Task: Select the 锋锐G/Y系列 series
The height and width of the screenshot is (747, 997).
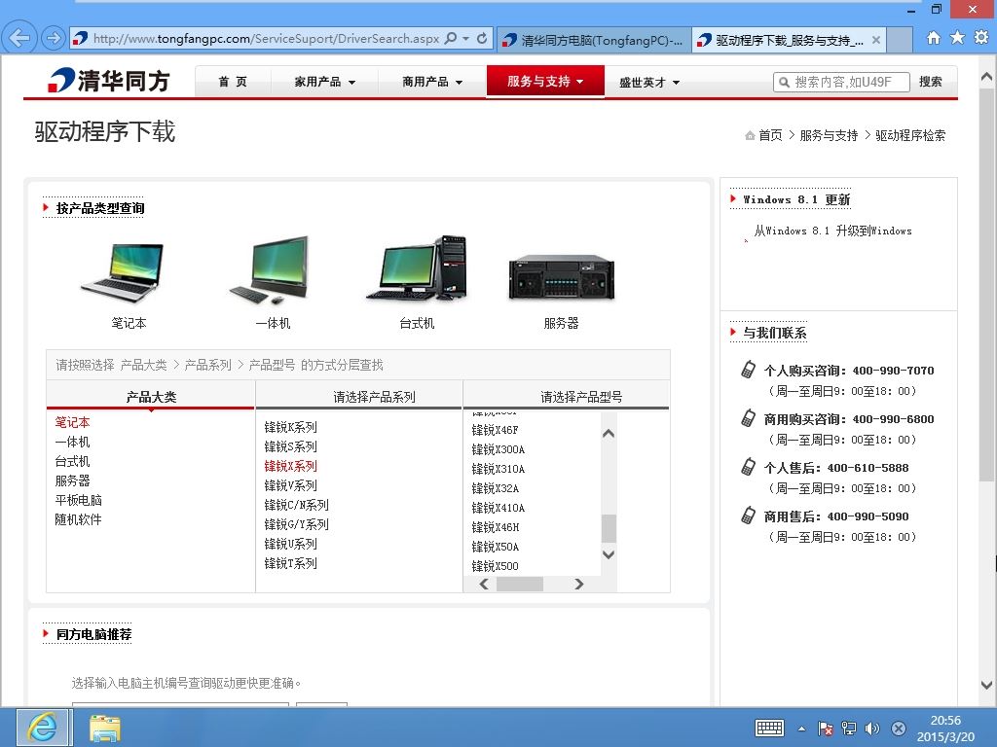Action: 296,524
